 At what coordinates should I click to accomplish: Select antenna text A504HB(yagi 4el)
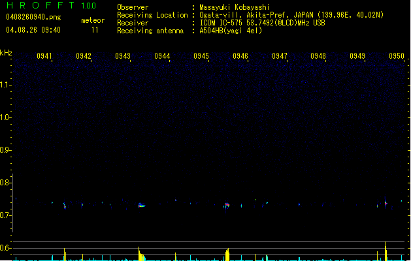coord(231,31)
